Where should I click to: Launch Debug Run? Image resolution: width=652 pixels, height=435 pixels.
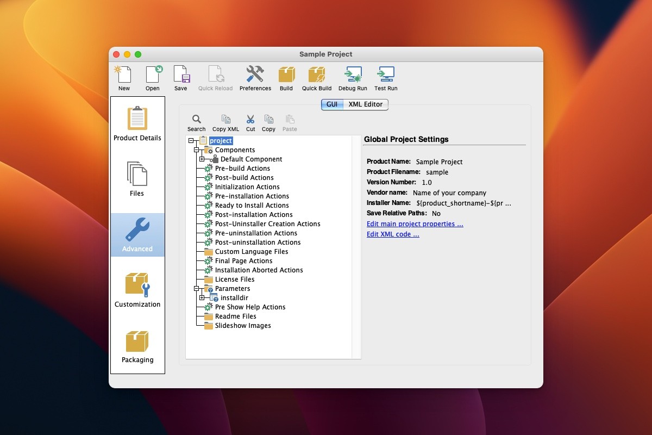point(353,76)
